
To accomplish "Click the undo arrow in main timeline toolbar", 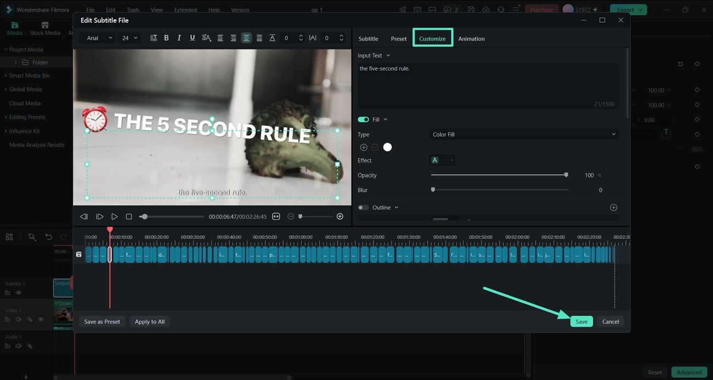I will coord(49,237).
